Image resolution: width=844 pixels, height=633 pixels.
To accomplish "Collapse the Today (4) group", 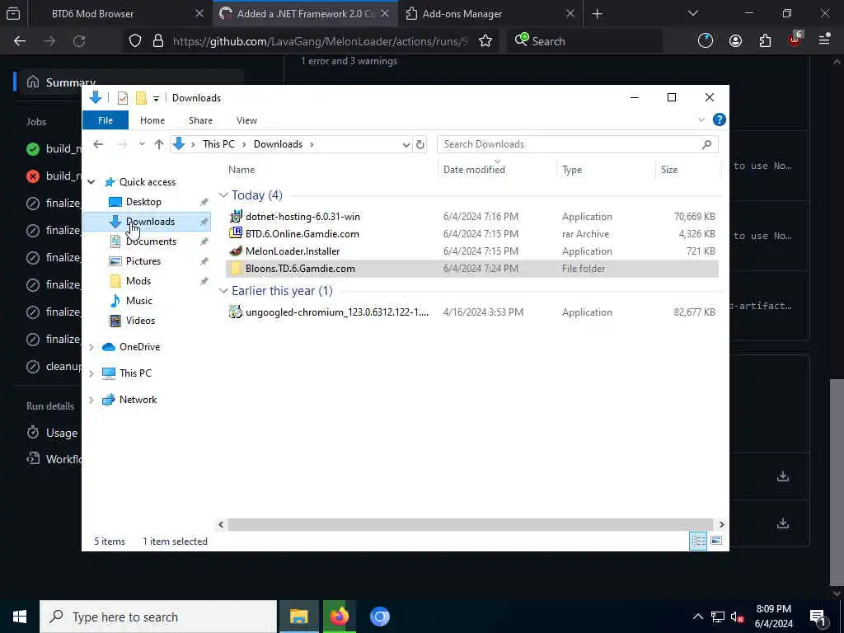I will pyautogui.click(x=223, y=195).
